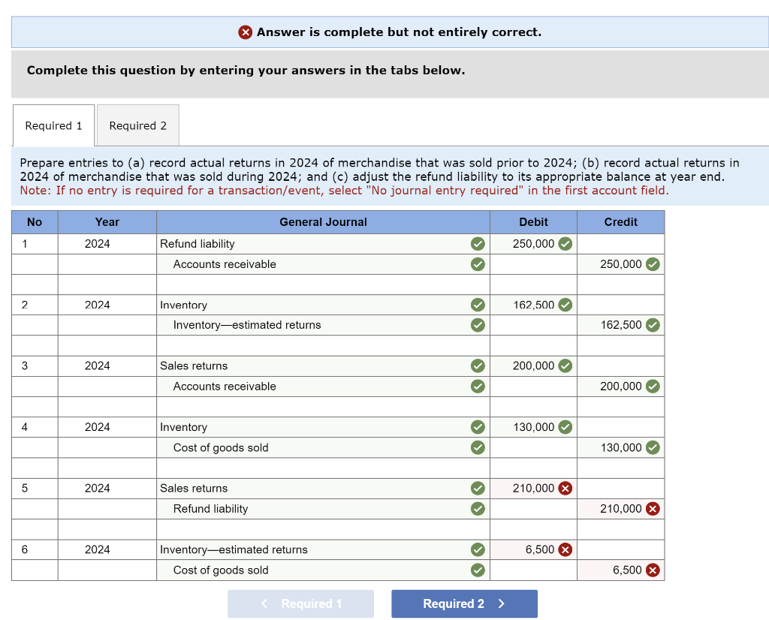This screenshot has width=769, height=620.
Task: Select the entry 6 Cost of goods sold field
Action: [x=323, y=570]
